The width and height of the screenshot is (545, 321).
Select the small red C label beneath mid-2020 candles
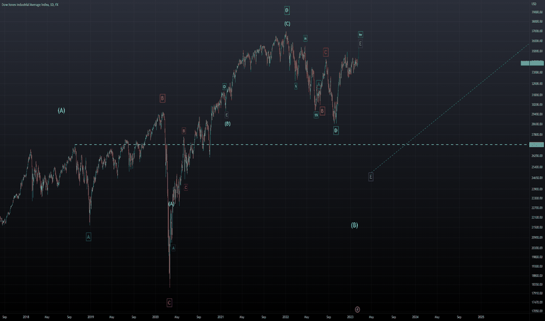(185, 187)
